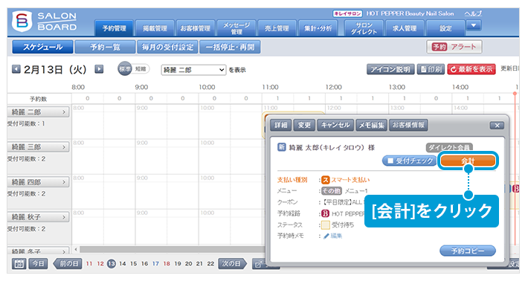The width and height of the screenshot is (528, 281).
Task: Select the 一括停止・再開 sub-tab
Action: pos(230,47)
